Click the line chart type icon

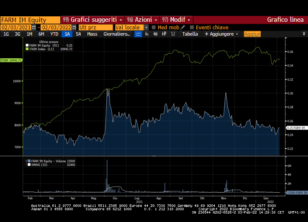[139, 34]
